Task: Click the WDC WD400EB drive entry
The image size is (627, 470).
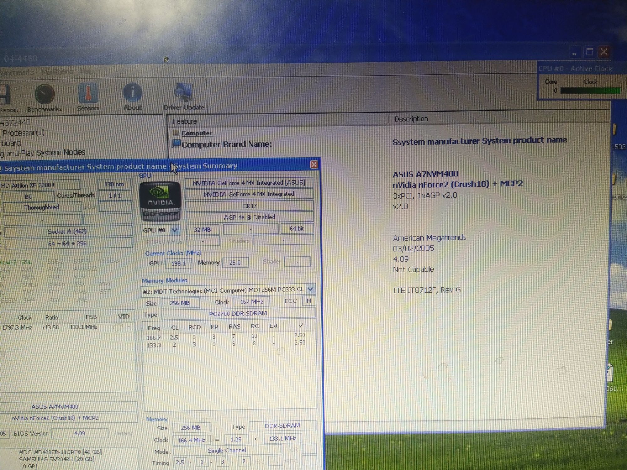Action: (60, 452)
